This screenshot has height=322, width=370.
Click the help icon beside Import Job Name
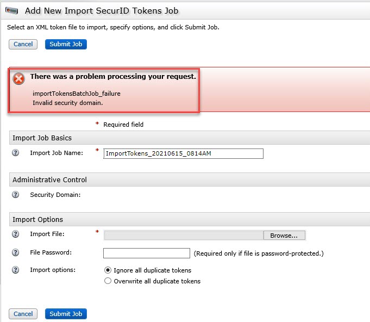point(16,153)
